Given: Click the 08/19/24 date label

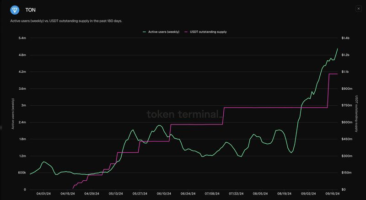Looking at the screenshot, I should 284,194.
